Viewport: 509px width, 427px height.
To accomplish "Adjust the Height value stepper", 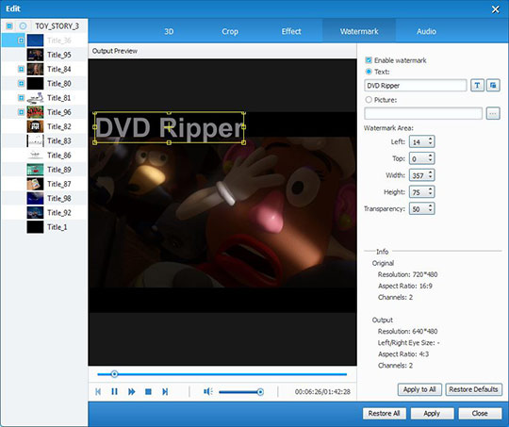I will click(431, 192).
